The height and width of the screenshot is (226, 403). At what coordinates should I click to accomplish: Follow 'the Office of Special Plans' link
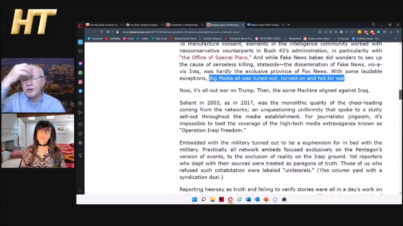(216, 57)
